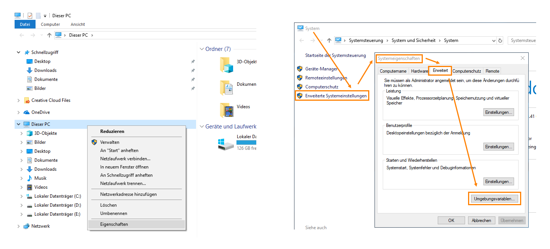Open the Ansicht menu
The width and height of the screenshot is (550, 249).
point(77,24)
